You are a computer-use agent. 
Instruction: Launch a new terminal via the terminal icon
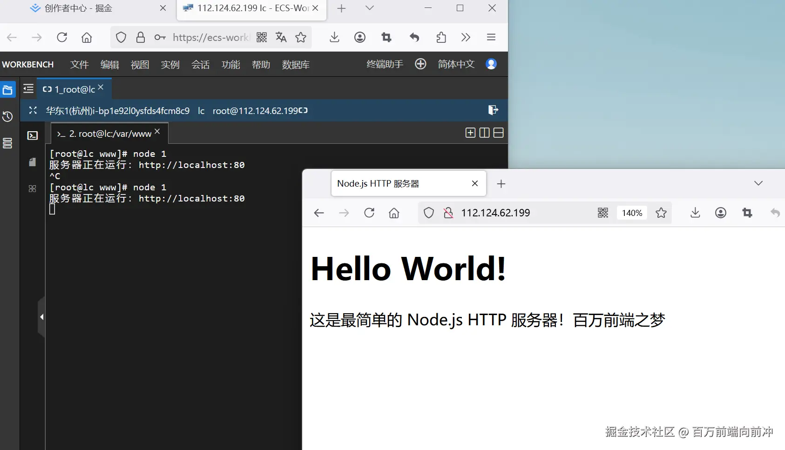(x=32, y=135)
